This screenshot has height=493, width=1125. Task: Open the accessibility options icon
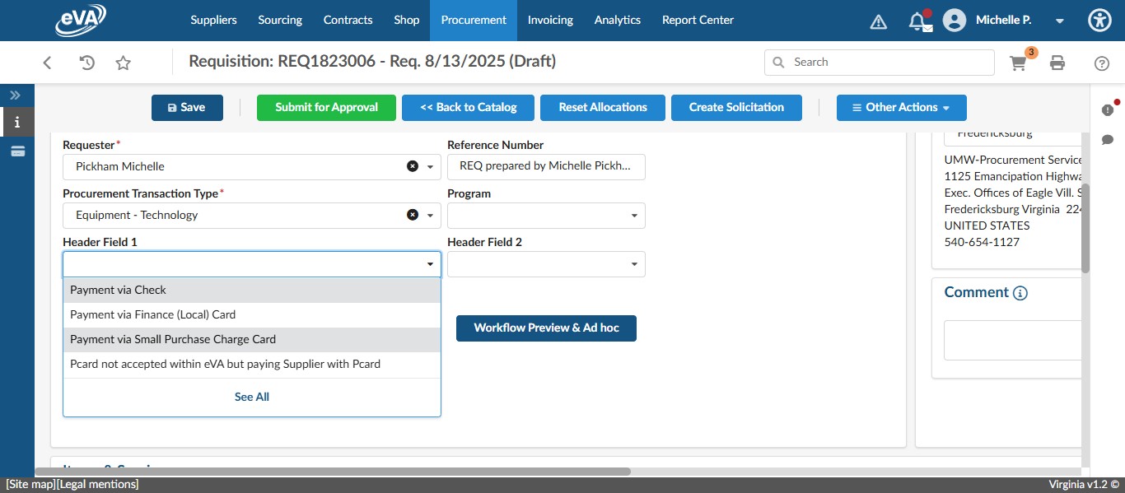1099,20
